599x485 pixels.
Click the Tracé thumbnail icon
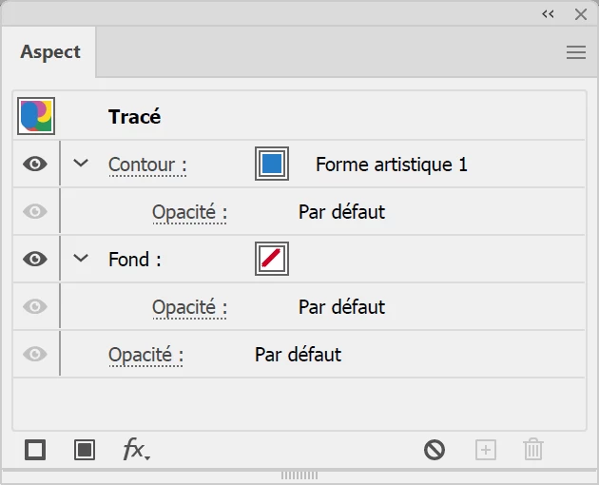pyautogui.click(x=36, y=116)
